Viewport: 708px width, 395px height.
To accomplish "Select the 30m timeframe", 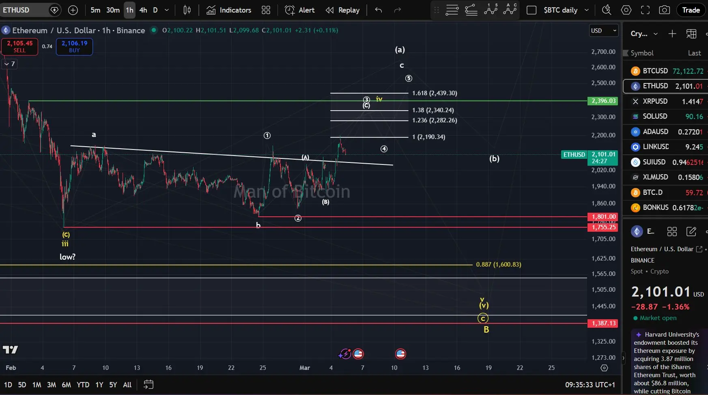I will tap(113, 10).
